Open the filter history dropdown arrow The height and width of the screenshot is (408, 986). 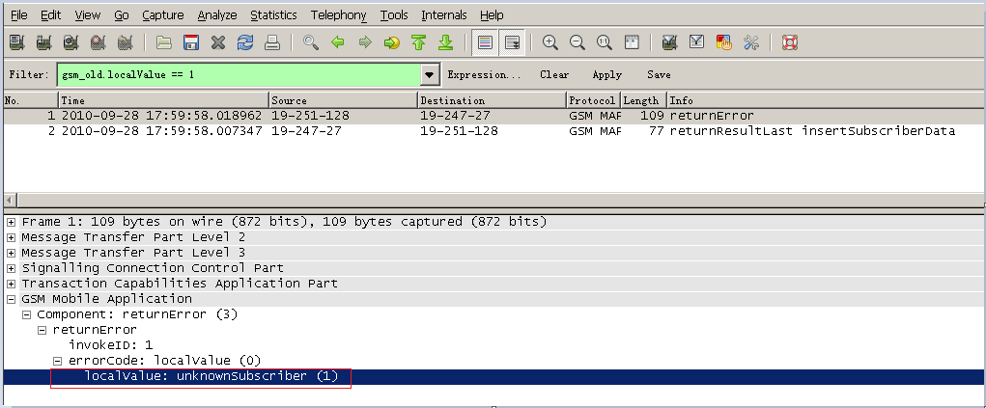click(429, 75)
